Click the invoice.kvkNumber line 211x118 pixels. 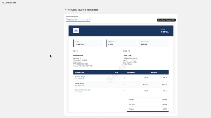(83, 66)
